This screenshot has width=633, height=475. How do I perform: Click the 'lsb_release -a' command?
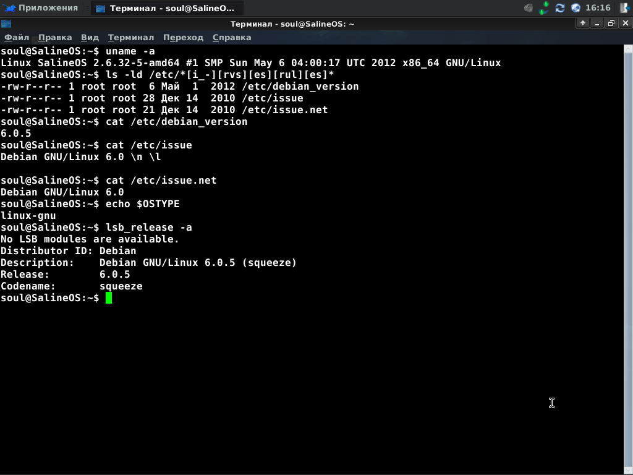148,228
